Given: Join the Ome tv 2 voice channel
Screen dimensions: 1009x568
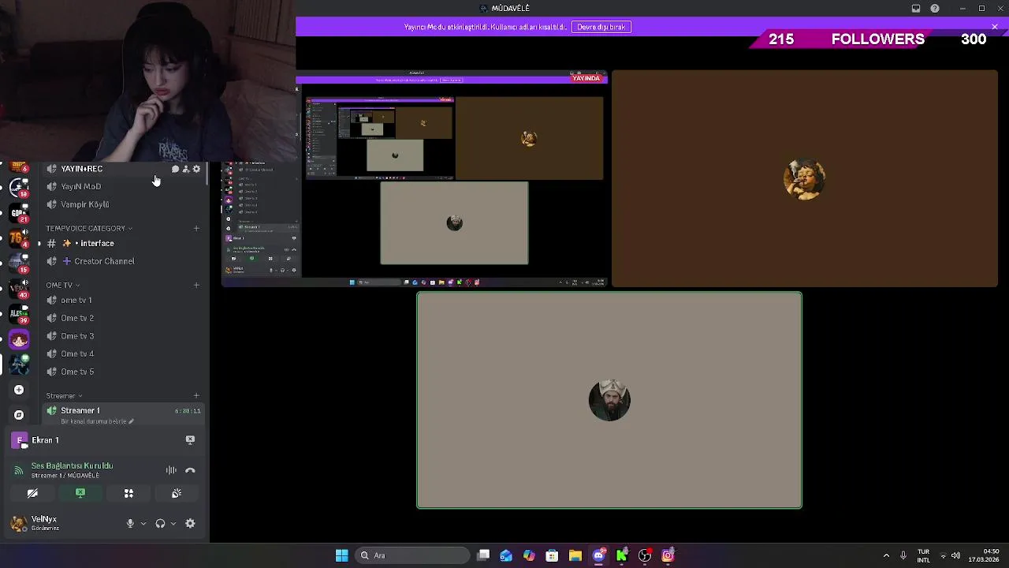Looking at the screenshot, I should tap(122, 318).
